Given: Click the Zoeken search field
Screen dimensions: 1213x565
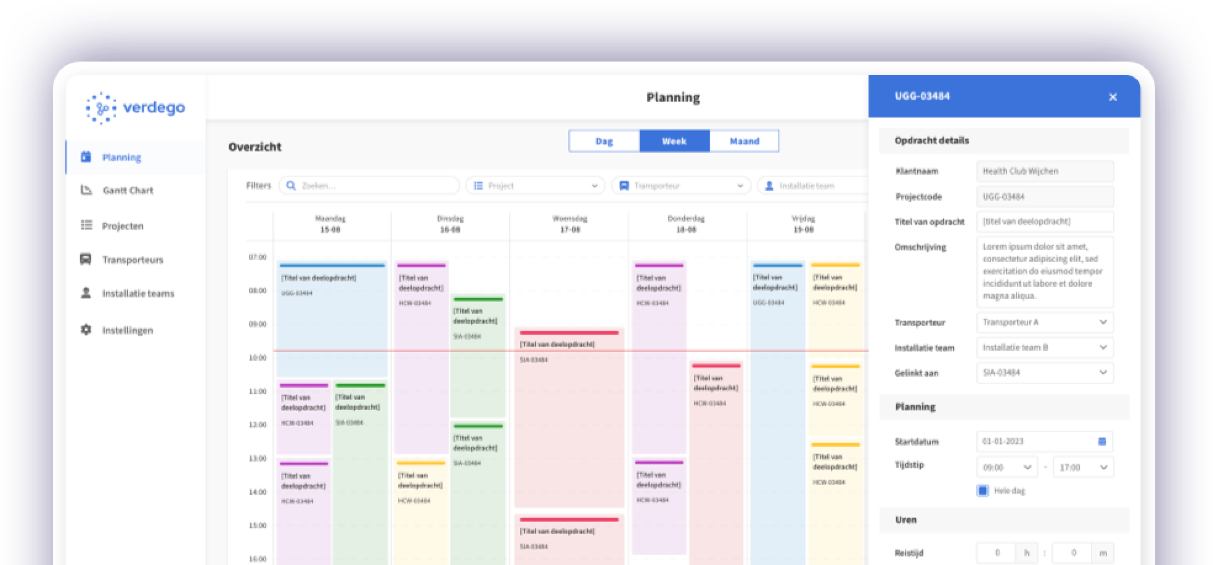Looking at the screenshot, I should click(x=370, y=185).
